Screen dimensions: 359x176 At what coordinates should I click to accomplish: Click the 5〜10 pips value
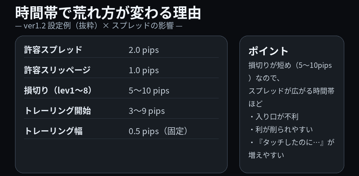click(x=149, y=91)
